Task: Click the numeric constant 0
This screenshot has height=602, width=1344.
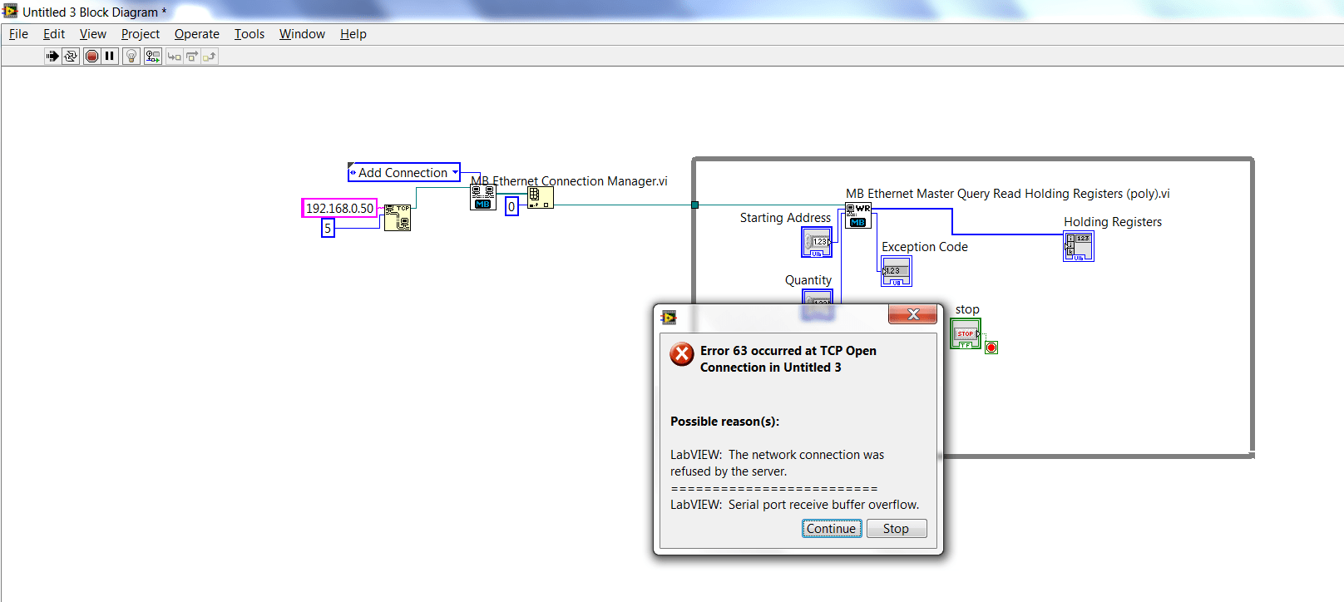Action: [511, 206]
